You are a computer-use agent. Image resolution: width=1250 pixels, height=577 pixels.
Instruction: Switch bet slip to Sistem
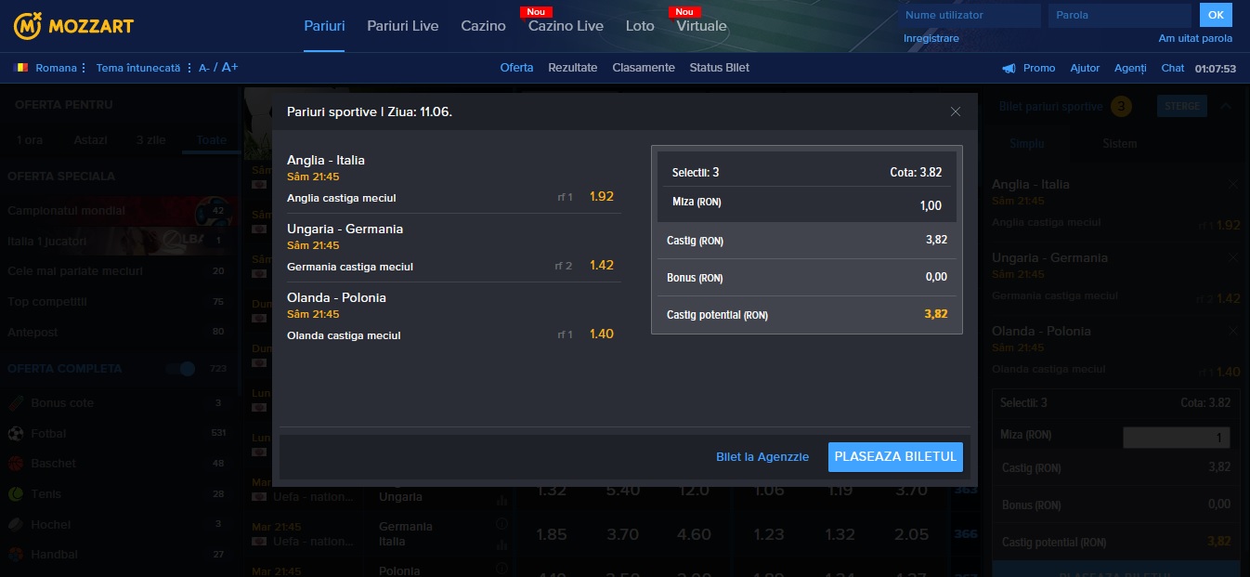coord(1119,144)
